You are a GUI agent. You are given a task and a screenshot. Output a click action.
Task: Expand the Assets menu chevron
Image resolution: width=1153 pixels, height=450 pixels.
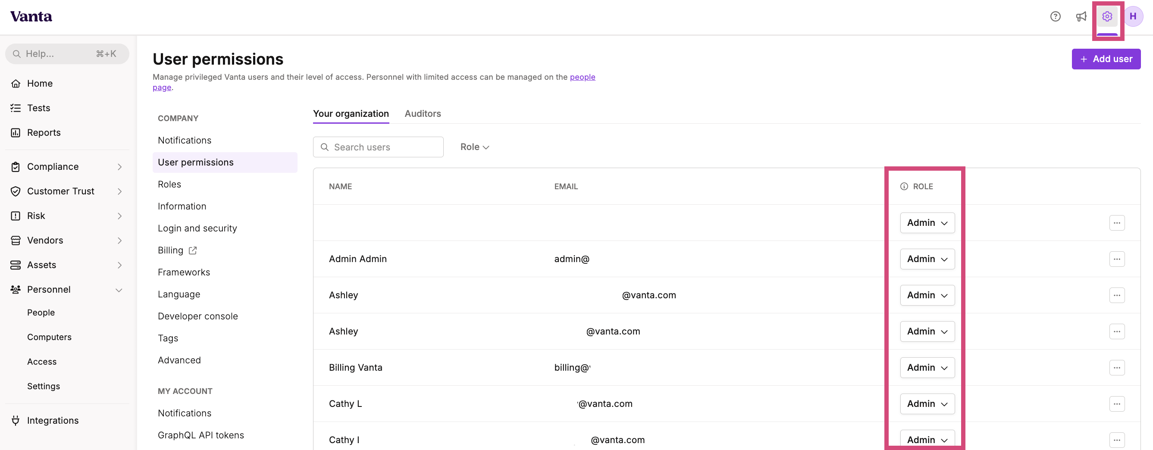(x=119, y=265)
